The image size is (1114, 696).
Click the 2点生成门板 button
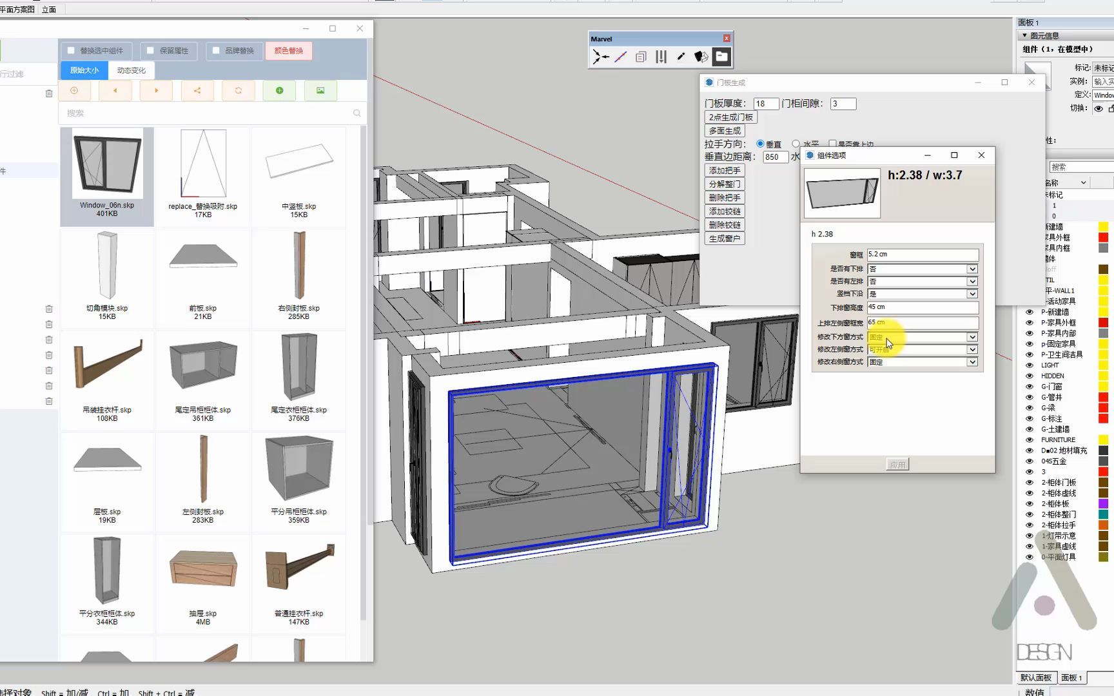730,117
